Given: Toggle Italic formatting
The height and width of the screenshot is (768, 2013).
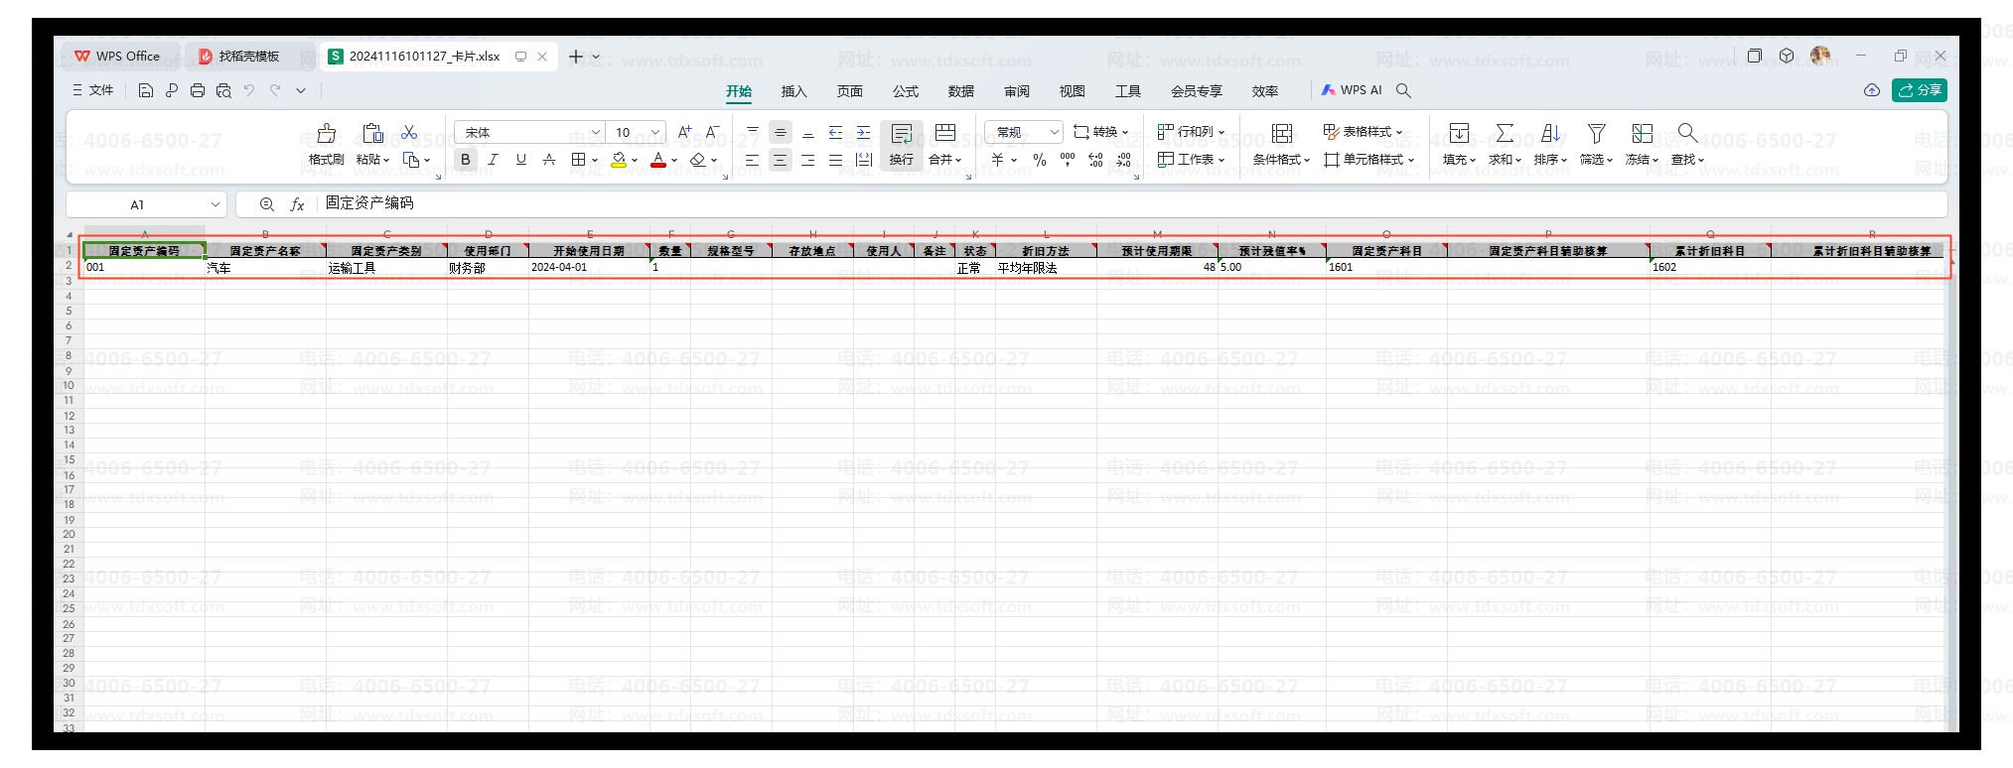Looking at the screenshot, I should coord(493,160).
